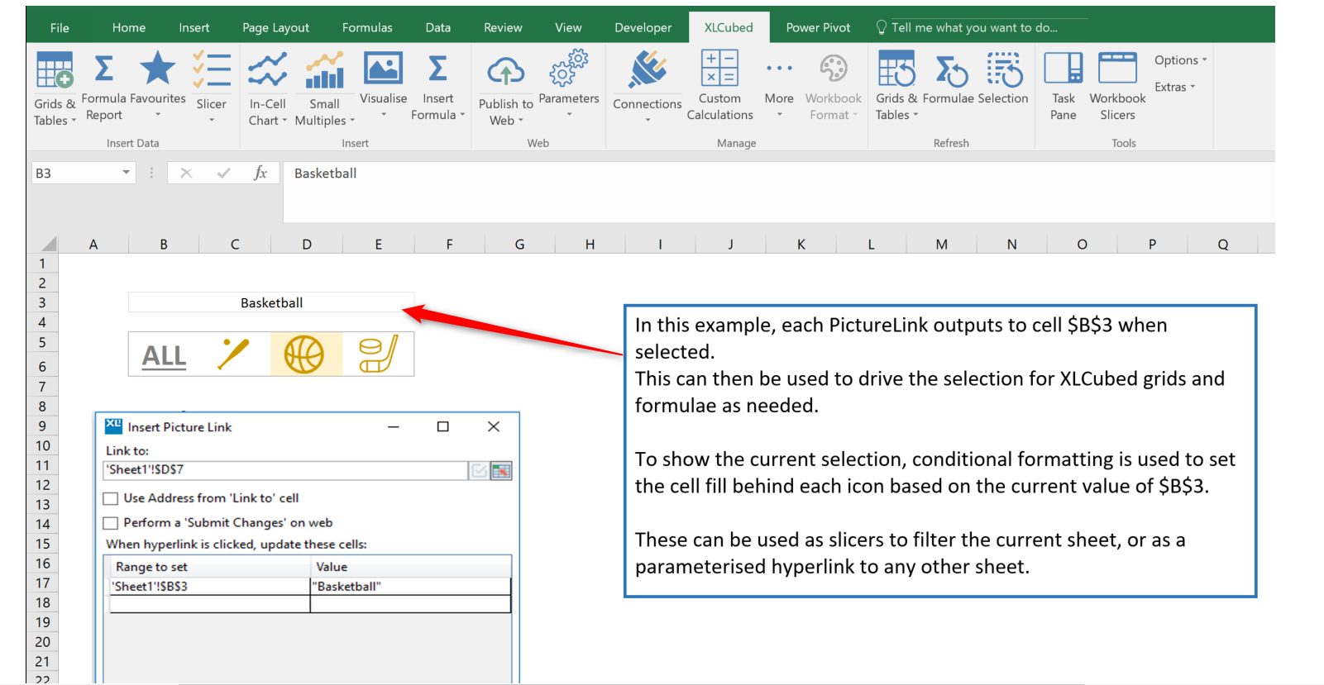The height and width of the screenshot is (685, 1324).
Task: Click the baseball bat picture icon
Action: [233, 354]
